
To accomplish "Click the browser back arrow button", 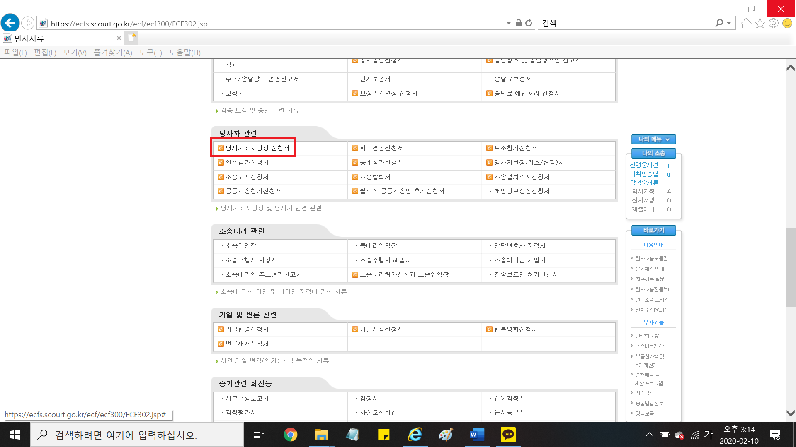I will pos(10,23).
